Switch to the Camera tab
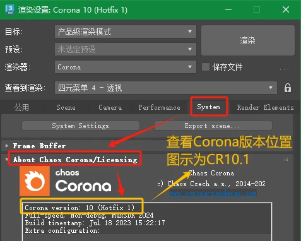The image size is (301, 241). coord(110,107)
